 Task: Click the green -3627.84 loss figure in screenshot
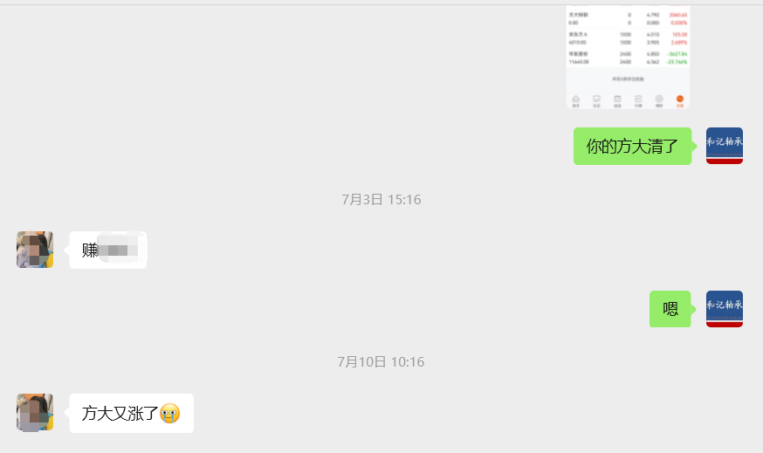(x=677, y=54)
